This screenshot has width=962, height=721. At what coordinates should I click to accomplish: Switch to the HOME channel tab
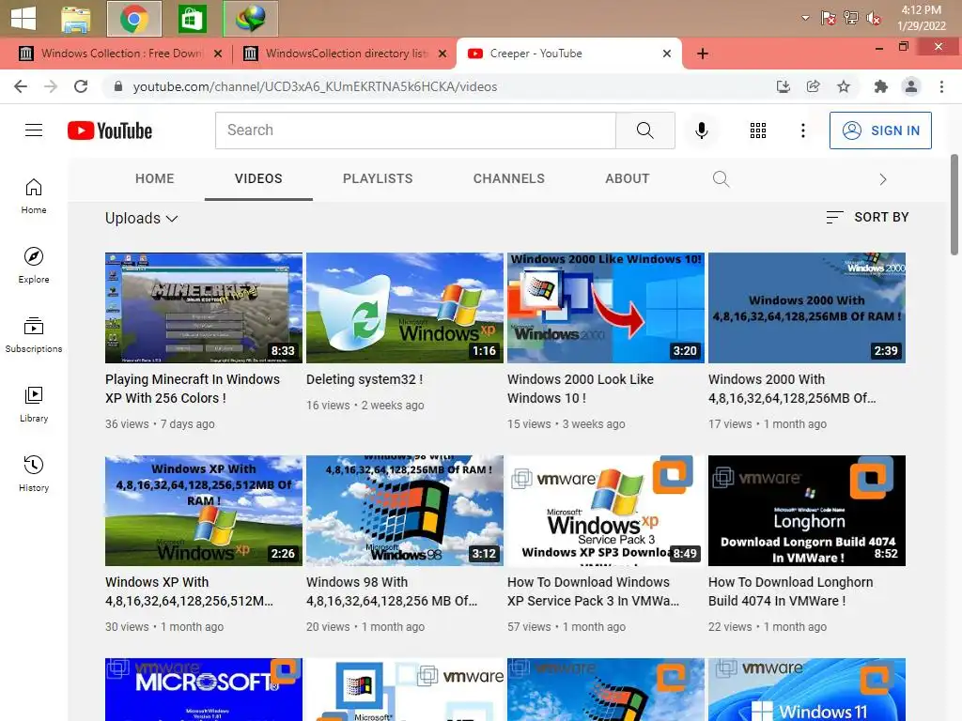[x=155, y=178]
